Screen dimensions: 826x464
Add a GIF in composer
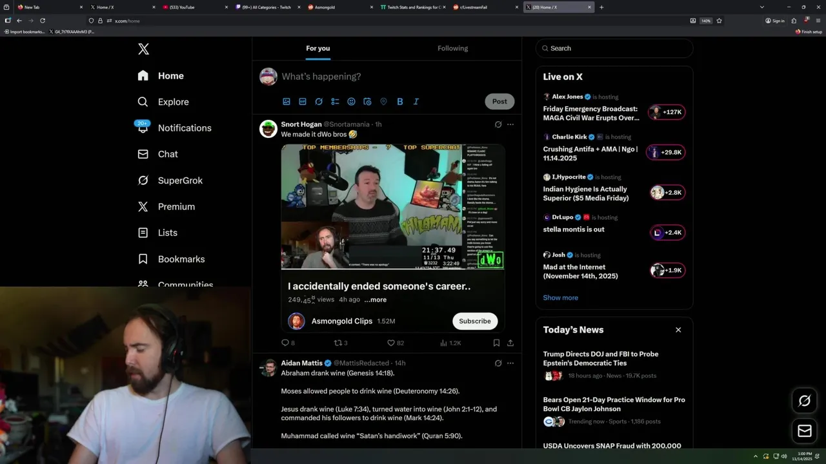[303, 102]
